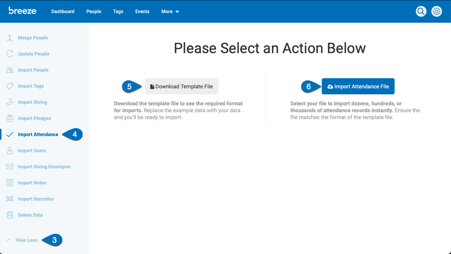Select Update People in sidebar
Image resolution: width=451 pixels, height=254 pixels.
pyautogui.click(x=34, y=54)
